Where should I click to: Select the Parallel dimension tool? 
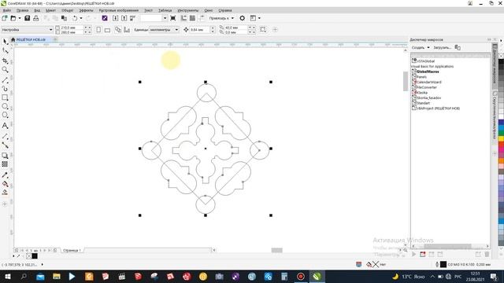click(x=6, y=136)
